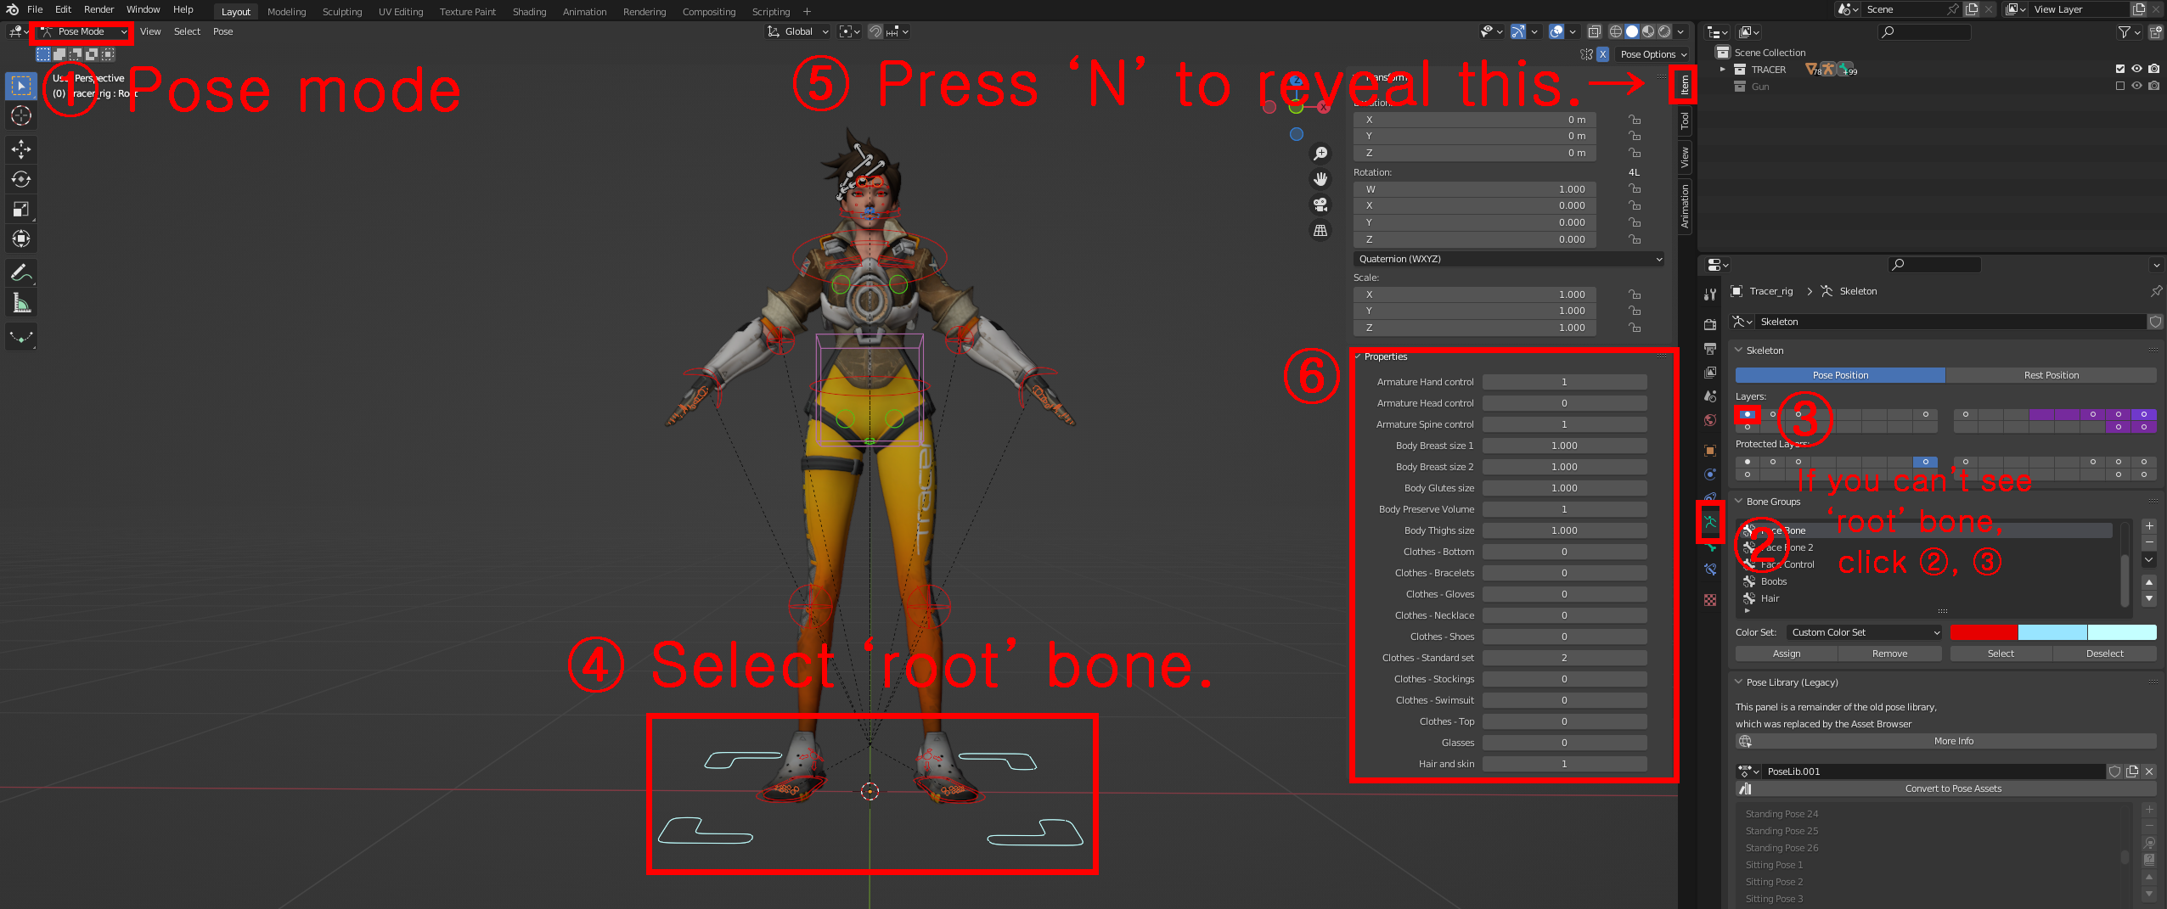Click the Rest Position button
2167x909 pixels.
[2051, 375]
